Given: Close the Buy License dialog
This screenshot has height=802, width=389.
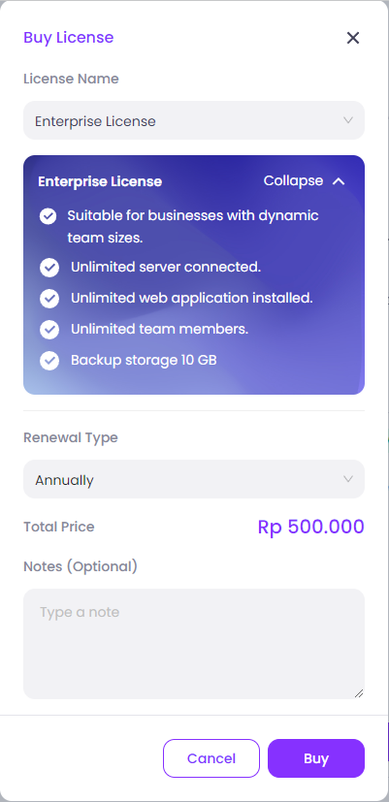Looking at the screenshot, I should (x=353, y=38).
